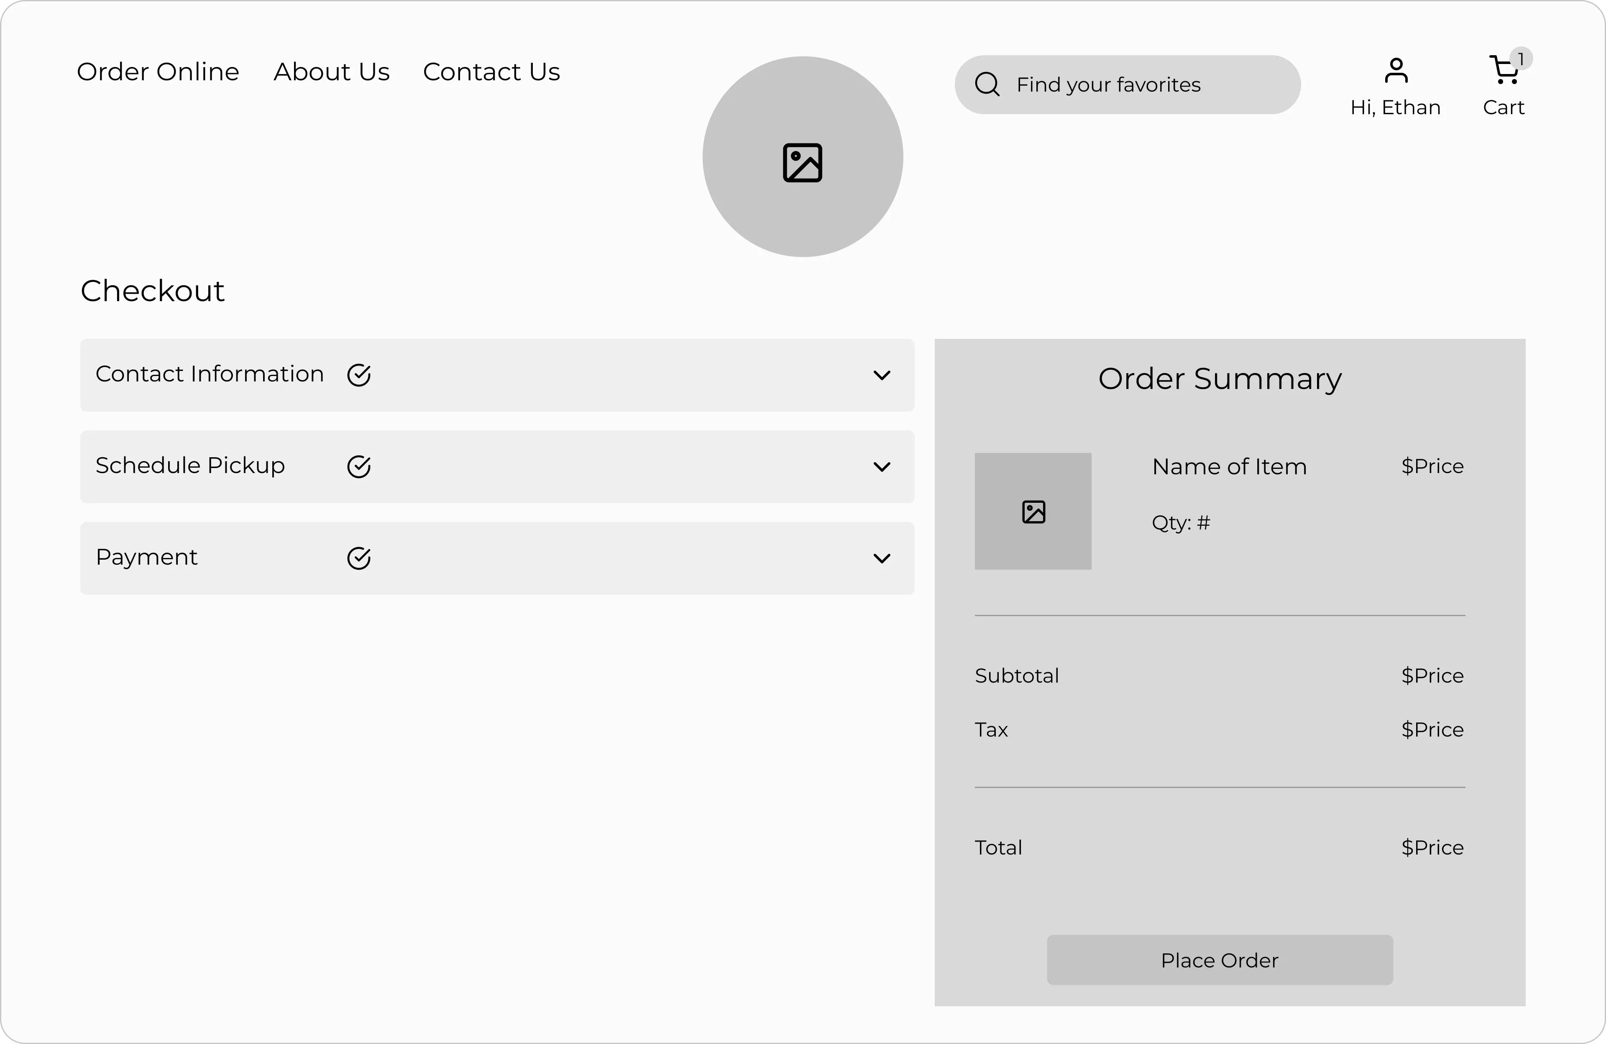Go to Order Online page
The image size is (1606, 1044).
[158, 72]
